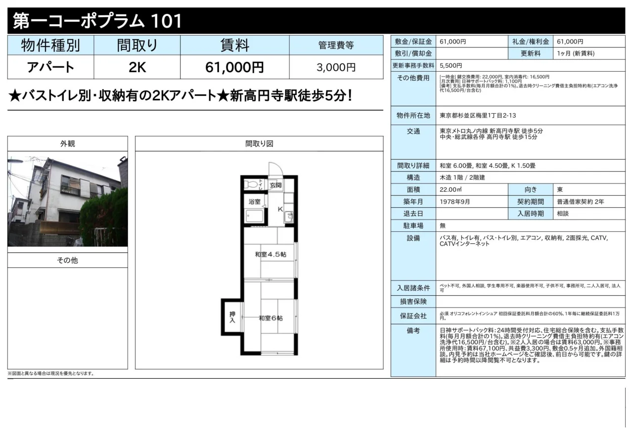Select the 物件種別 header cell
Image resolution: width=633 pixels, height=448 pixels.
click(49, 45)
